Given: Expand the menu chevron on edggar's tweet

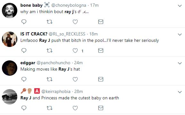Looking at the screenshot, I should 180,63.
